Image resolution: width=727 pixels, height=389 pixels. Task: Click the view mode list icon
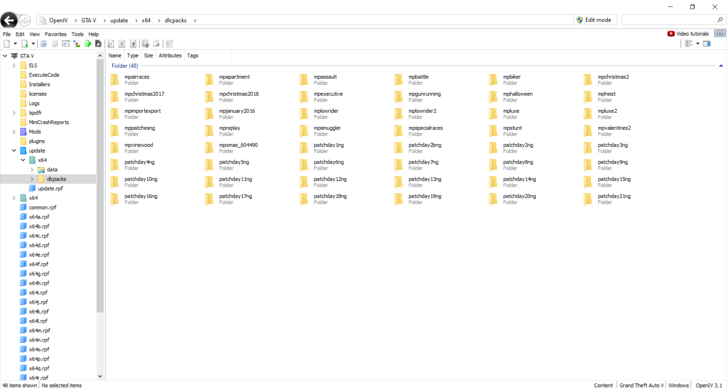click(689, 44)
